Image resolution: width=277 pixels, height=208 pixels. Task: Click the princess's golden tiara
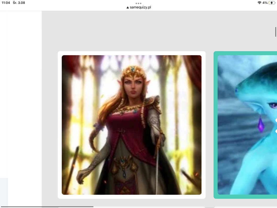tap(133, 70)
